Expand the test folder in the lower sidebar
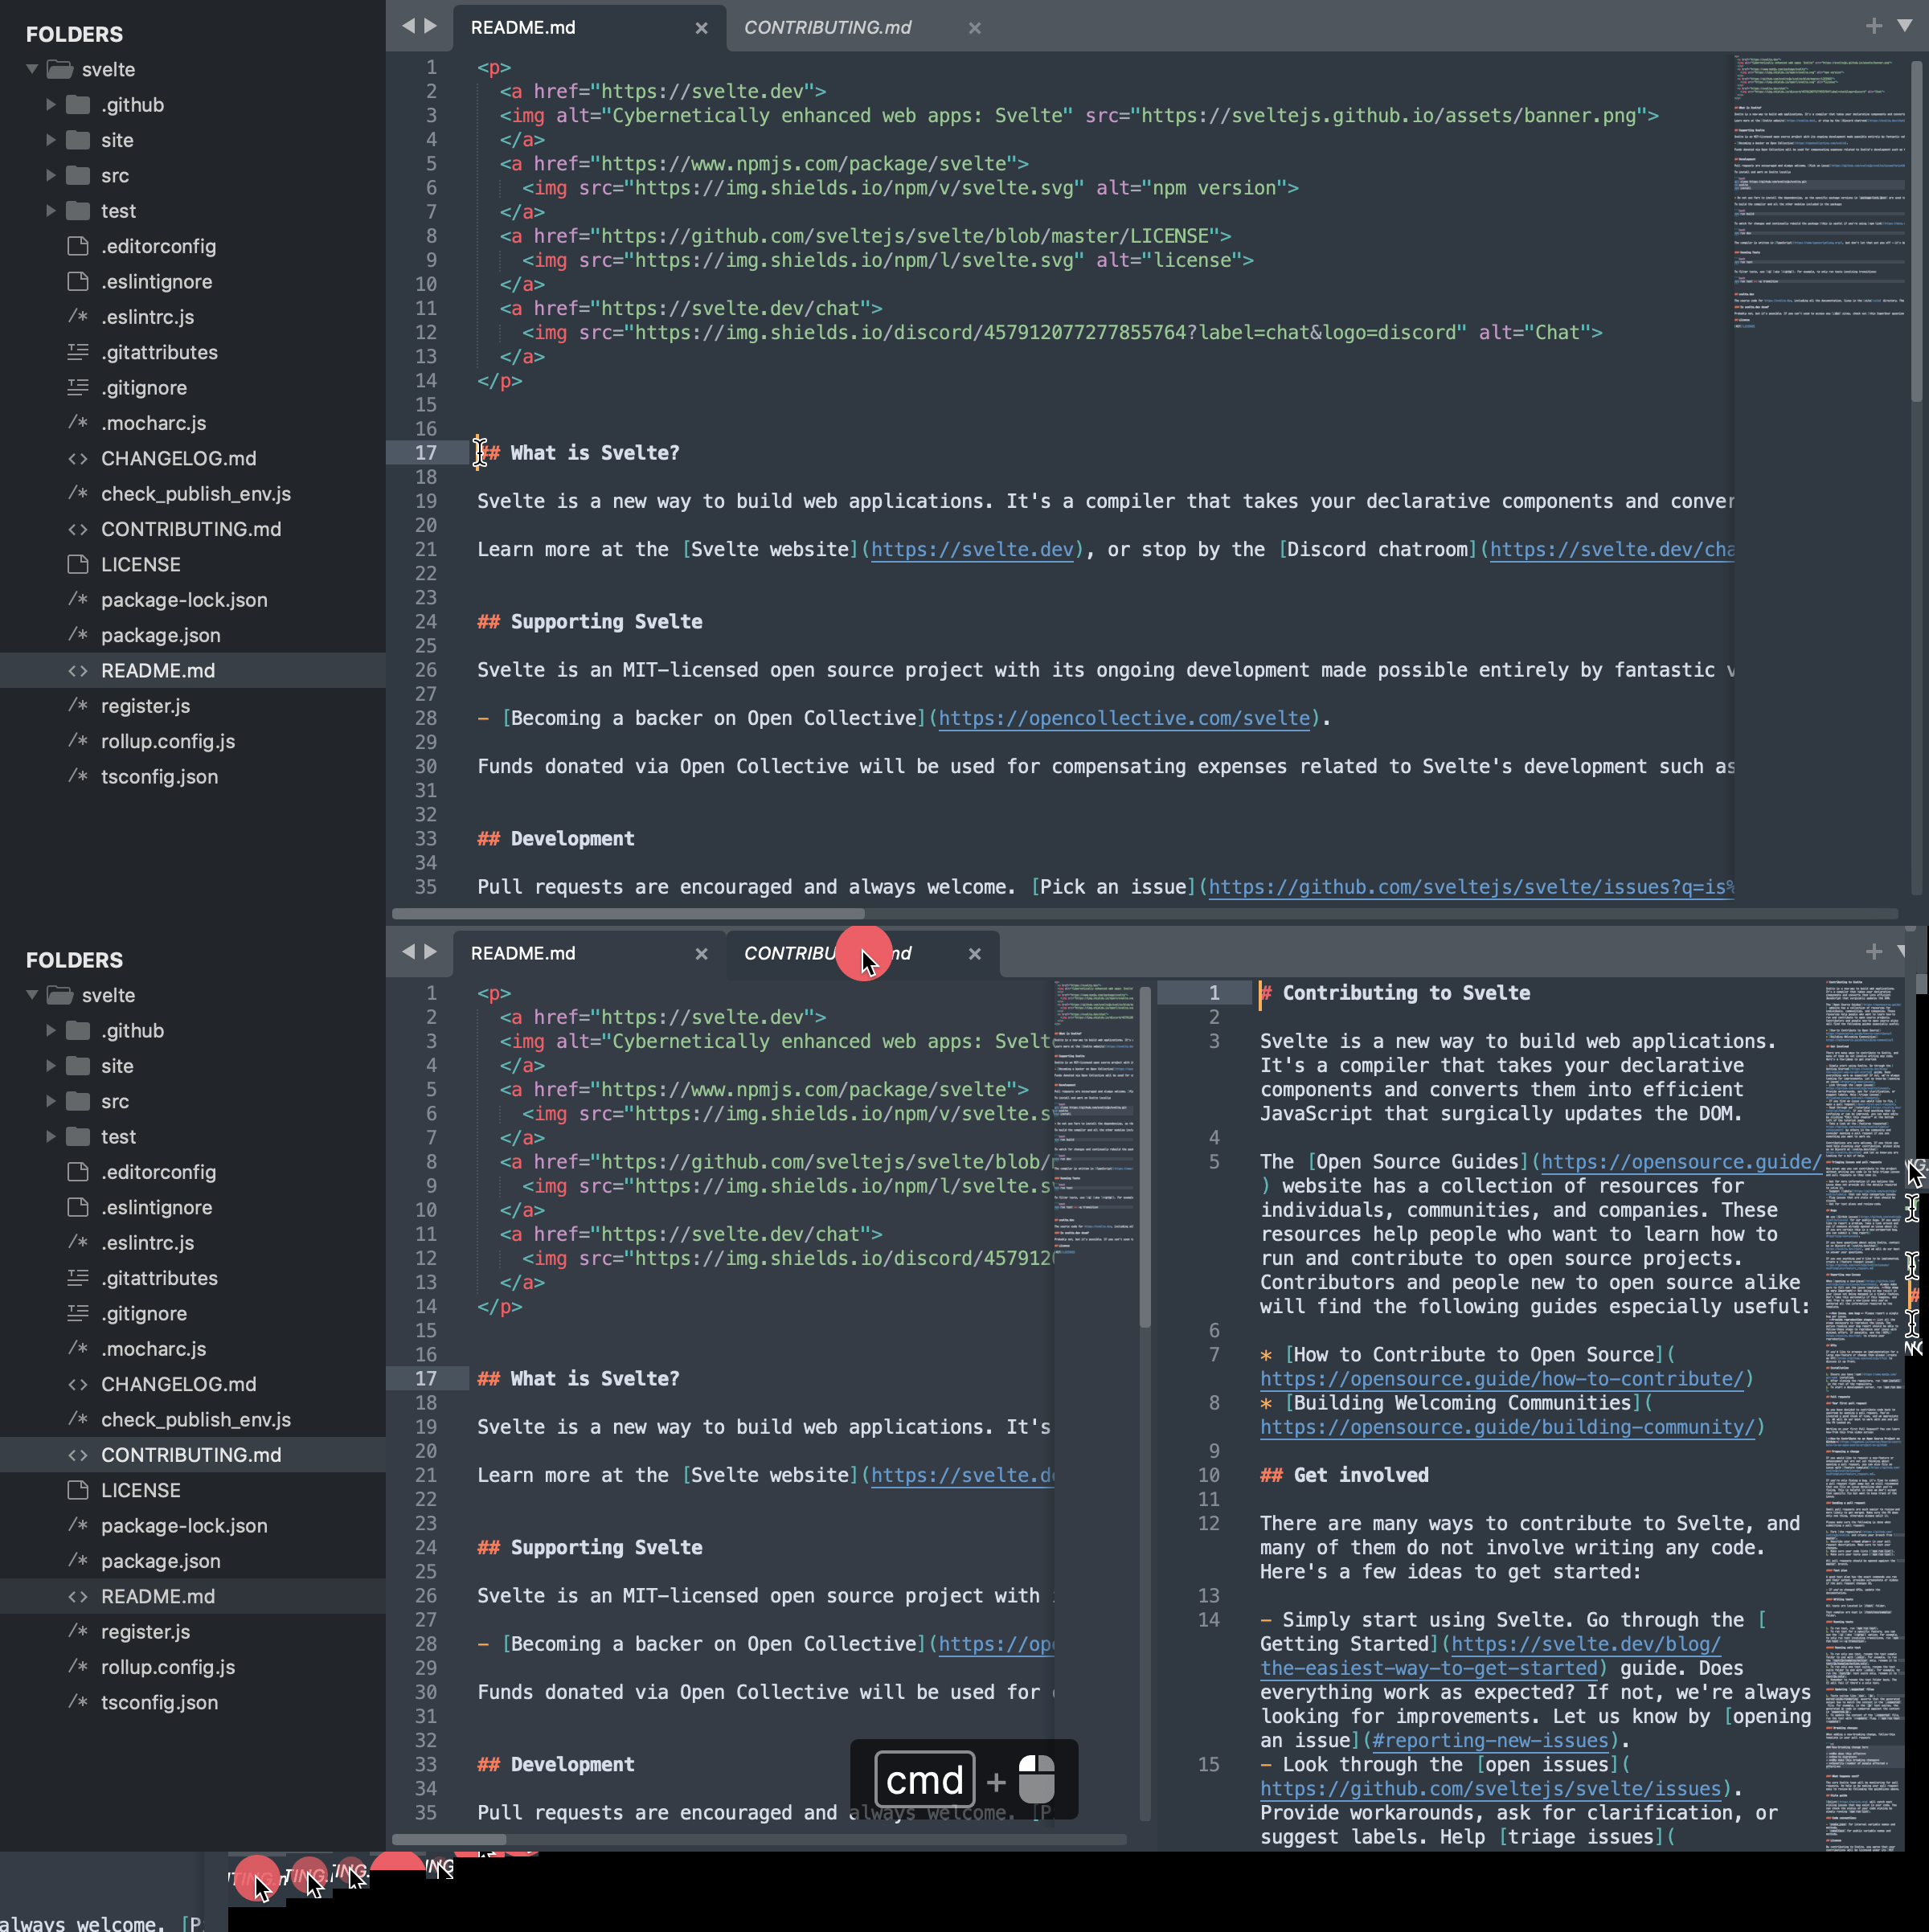The height and width of the screenshot is (1932, 1929). (x=50, y=1136)
